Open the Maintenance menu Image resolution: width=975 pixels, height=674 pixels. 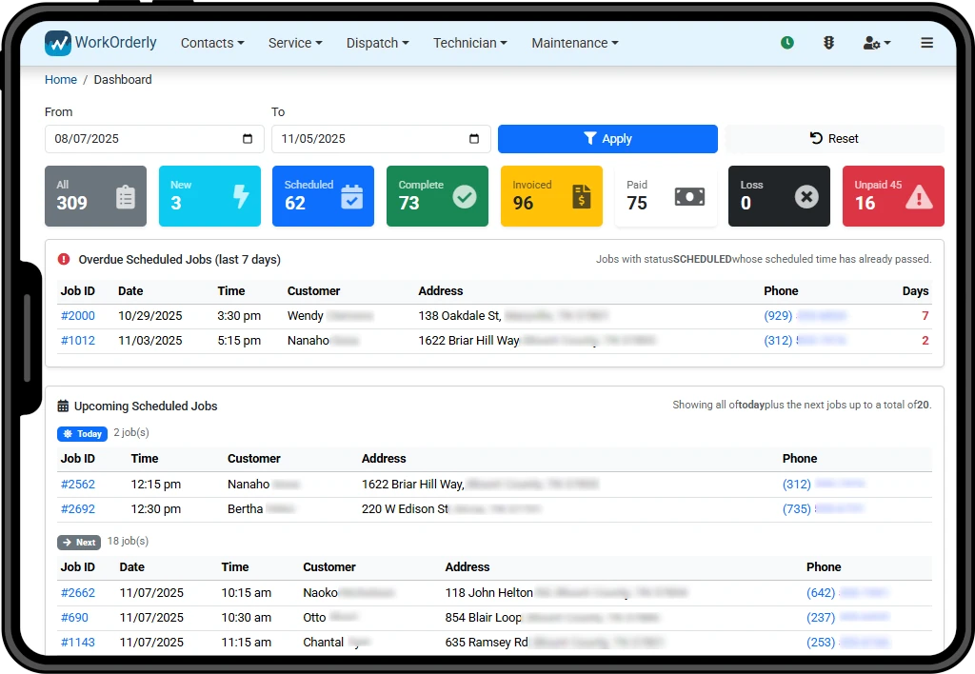(574, 43)
